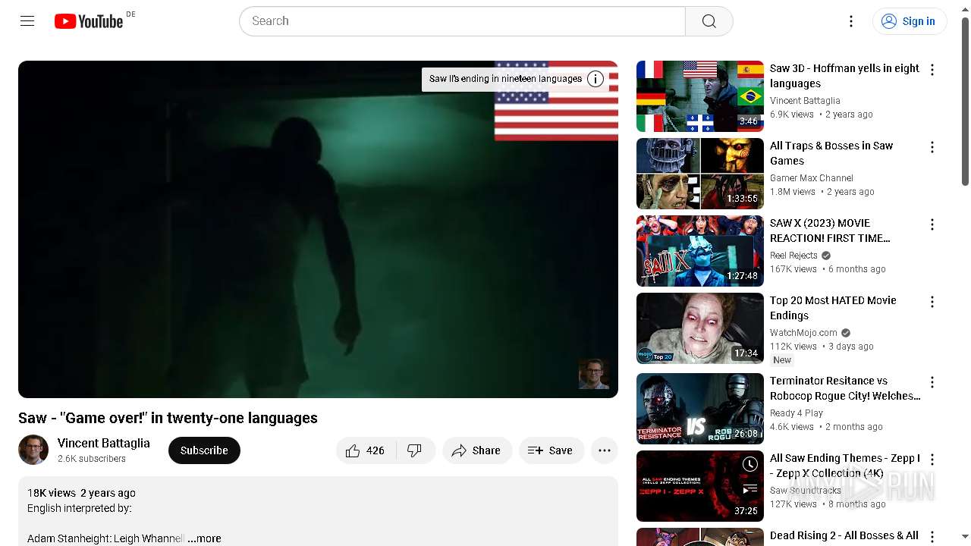
Task: Click '2.6K subscribers' text
Action: (92, 459)
